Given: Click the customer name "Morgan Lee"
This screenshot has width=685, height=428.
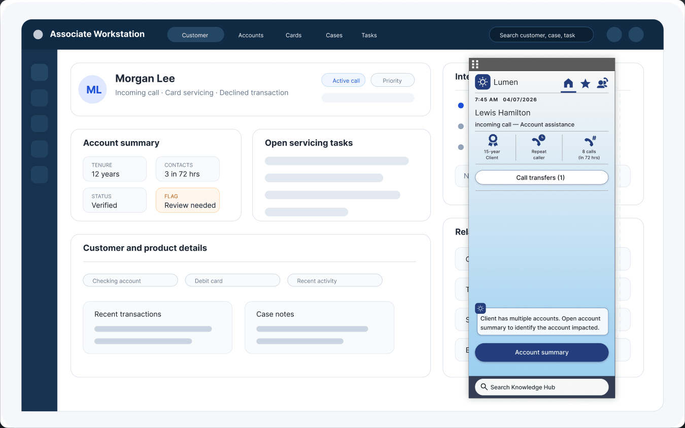Looking at the screenshot, I should coord(145,78).
